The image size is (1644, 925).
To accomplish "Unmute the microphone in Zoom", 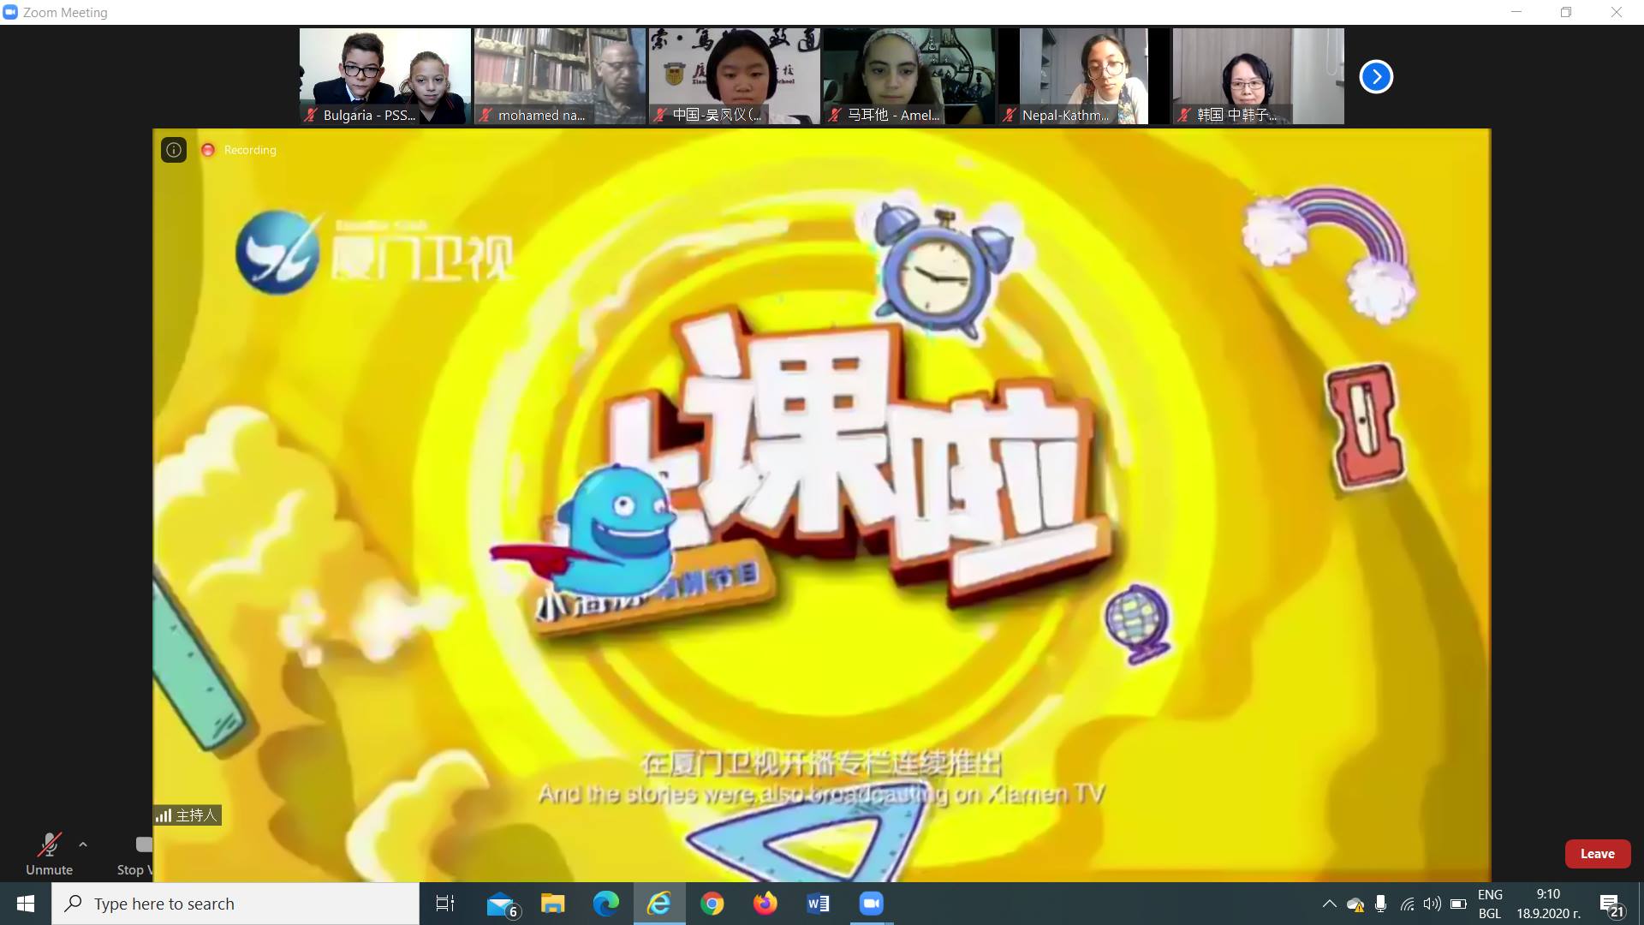I will click(49, 854).
